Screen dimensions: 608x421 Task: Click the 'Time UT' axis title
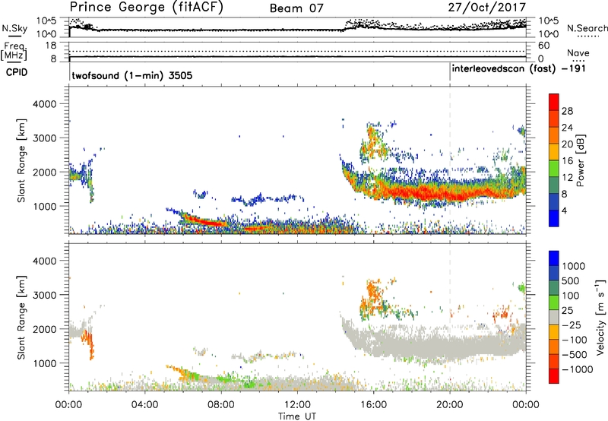(297, 416)
